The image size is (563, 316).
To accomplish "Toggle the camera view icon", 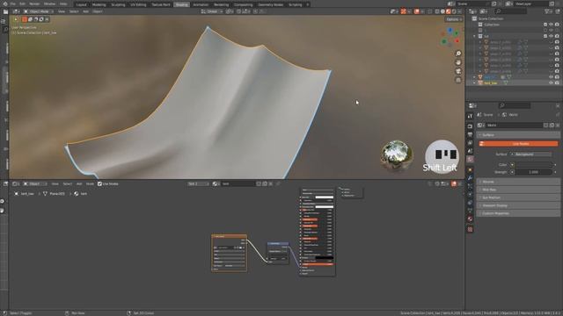I will pyautogui.click(x=458, y=71).
